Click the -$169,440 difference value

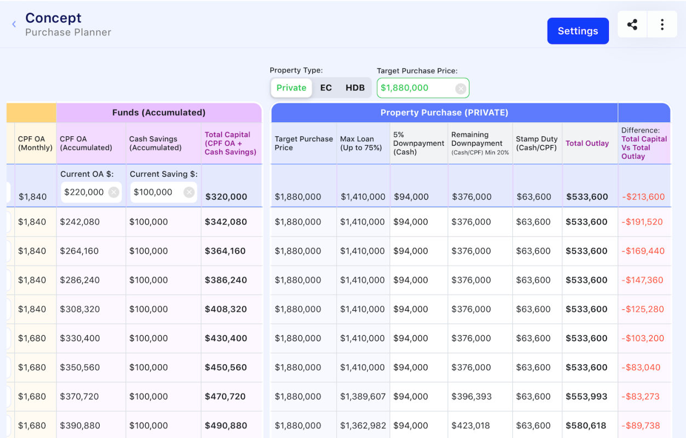point(643,251)
